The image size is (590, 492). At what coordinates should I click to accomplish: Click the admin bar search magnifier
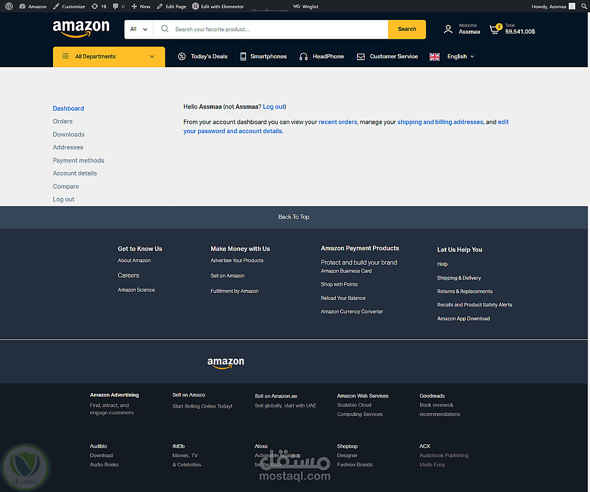coord(584,6)
